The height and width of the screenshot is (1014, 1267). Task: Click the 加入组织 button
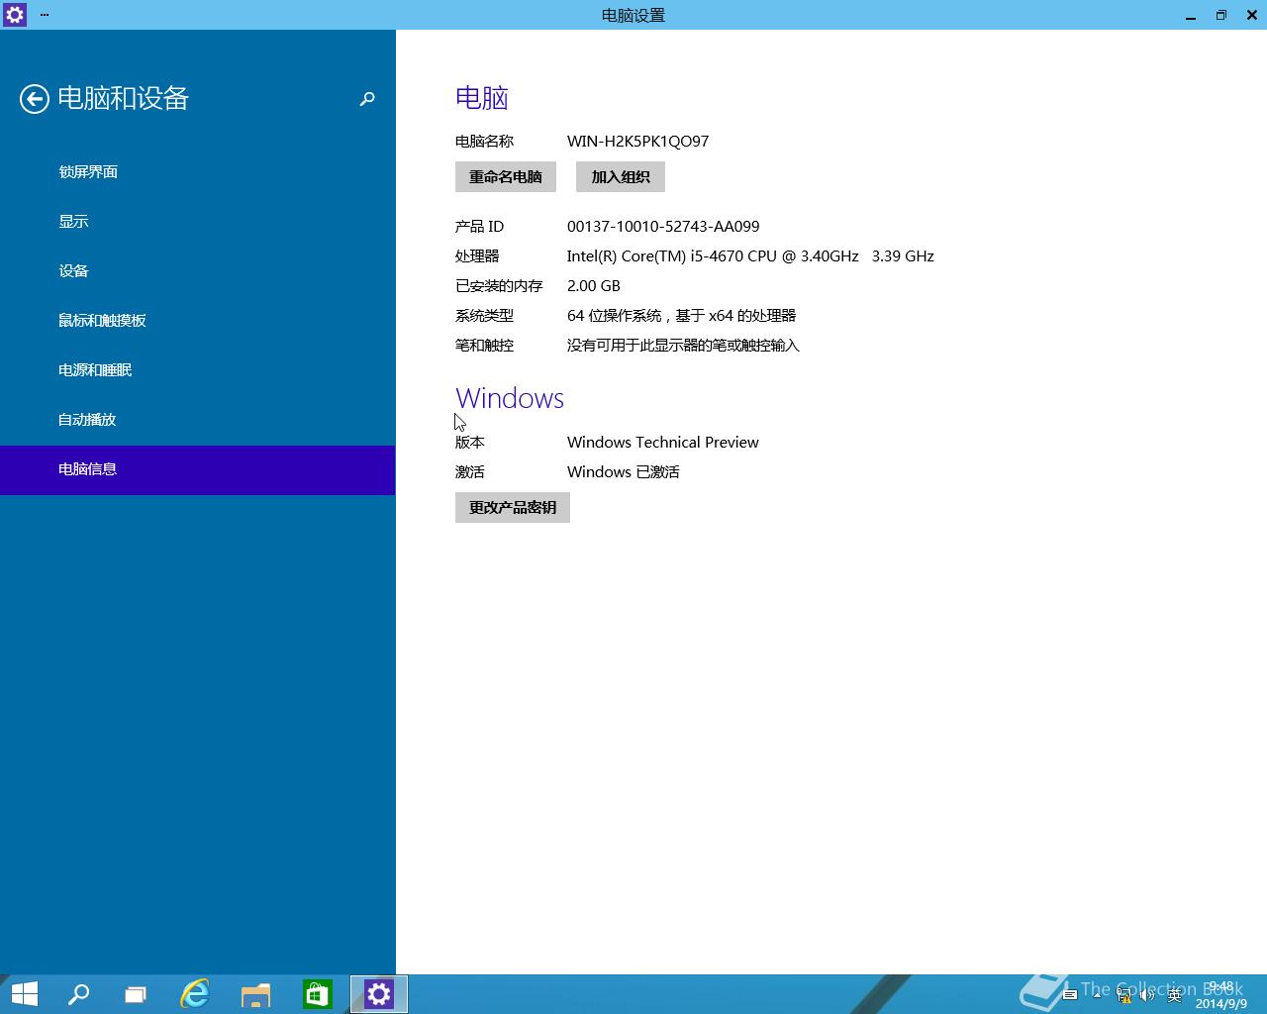click(x=621, y=177)
